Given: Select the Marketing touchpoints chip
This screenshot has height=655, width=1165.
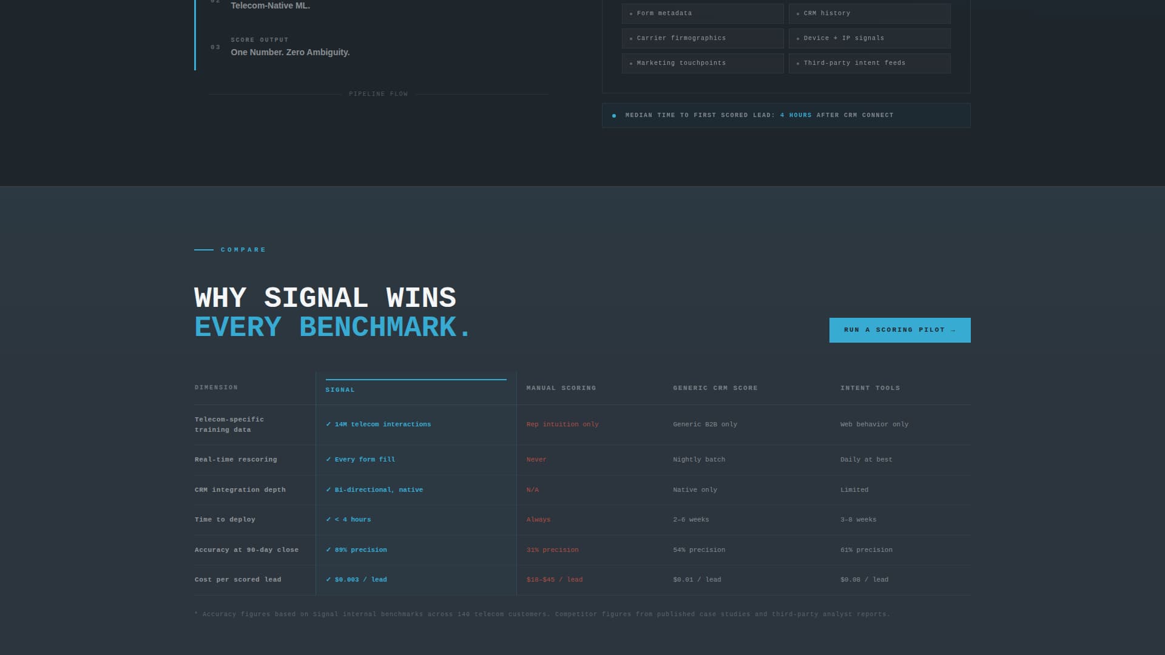Looking at the screenshot, I should point(703,63).
